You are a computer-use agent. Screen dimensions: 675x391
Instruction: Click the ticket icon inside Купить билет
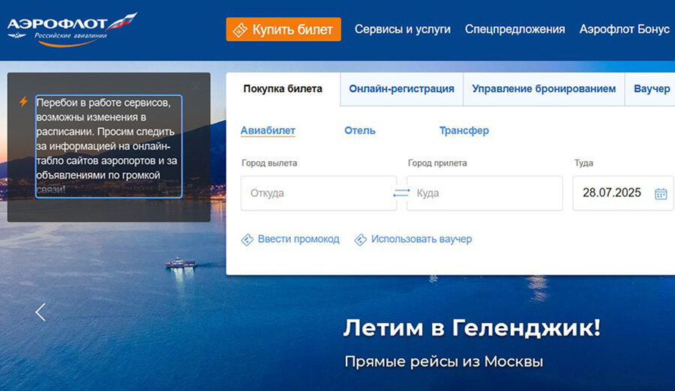point(240,30)
